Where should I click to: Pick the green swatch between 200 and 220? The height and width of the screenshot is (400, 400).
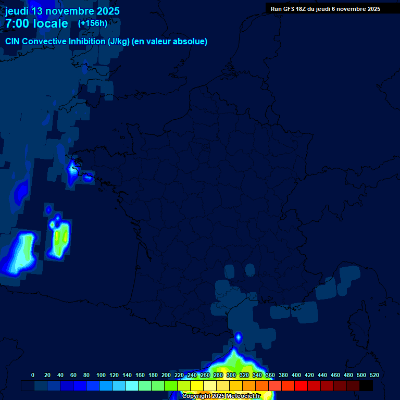171,386
